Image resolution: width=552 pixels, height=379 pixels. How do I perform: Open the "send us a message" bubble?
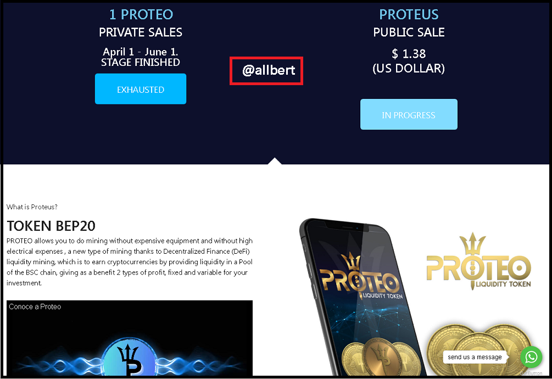click(475, 357)
